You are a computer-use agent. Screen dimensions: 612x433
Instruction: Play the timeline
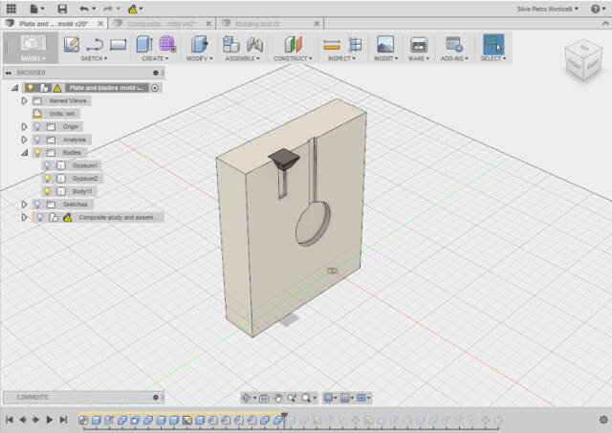click(x=49, y=420)
